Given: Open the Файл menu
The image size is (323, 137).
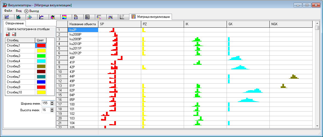Looking at the screenshot, I should (8, 11).
